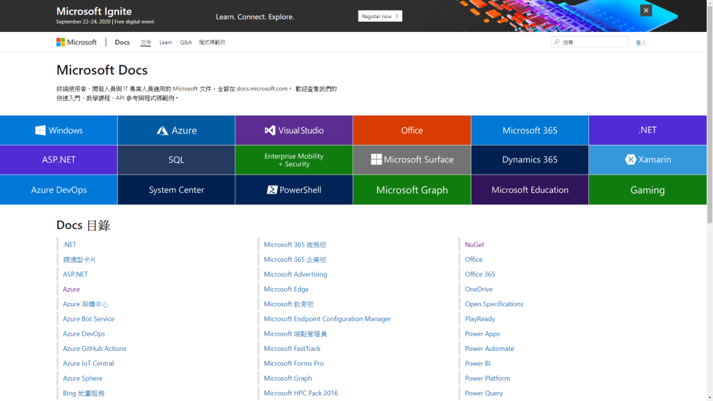Open the PowerShell product tile
This screenshot has width=713, height=401.
coord(295,190)
